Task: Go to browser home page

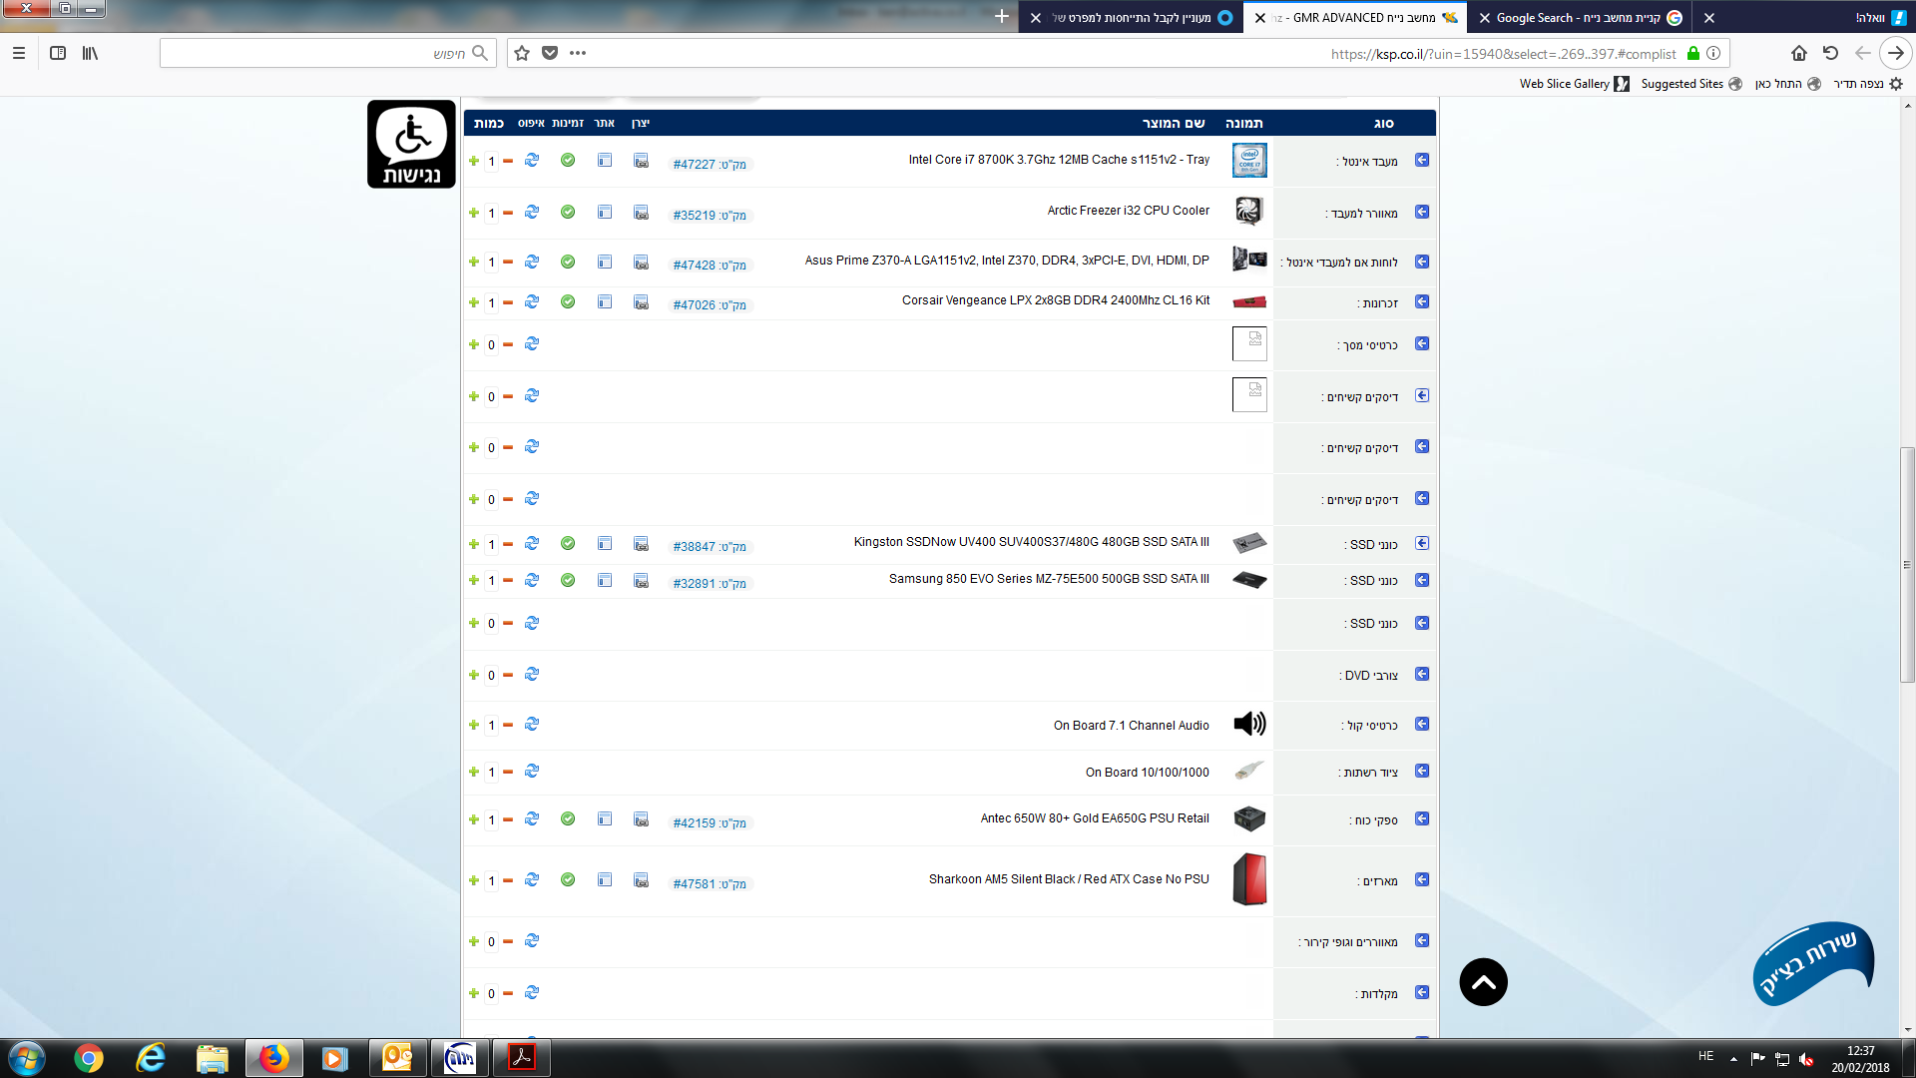Action: click(x=1798, y=53)
